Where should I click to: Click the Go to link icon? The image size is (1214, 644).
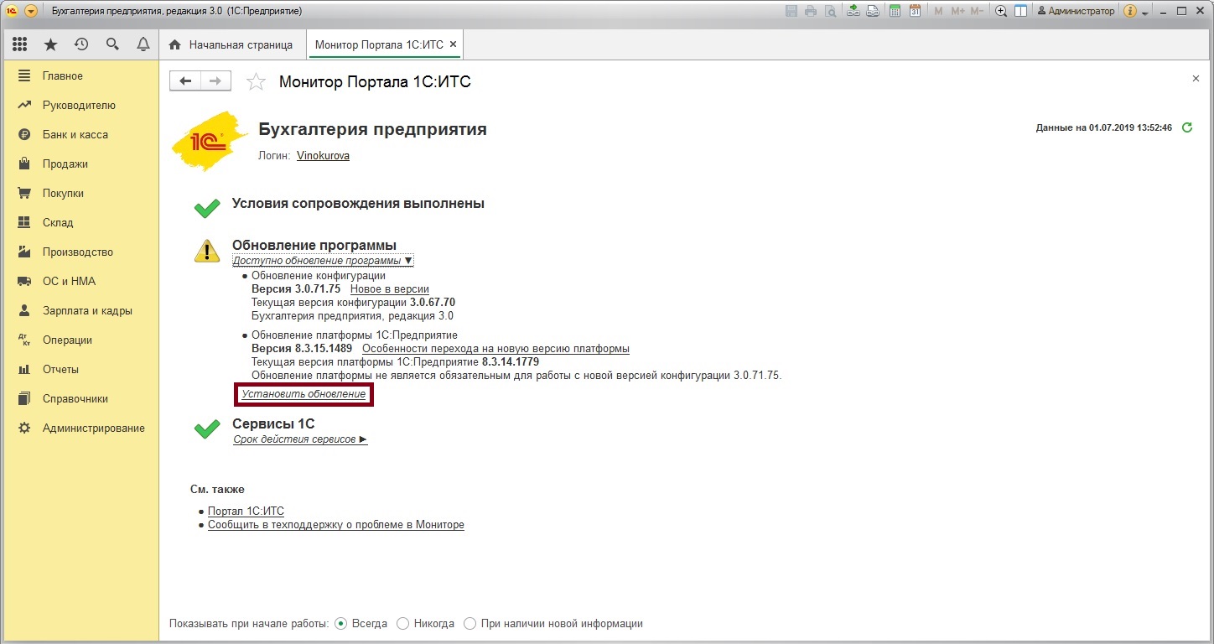(x=873, y=11)
